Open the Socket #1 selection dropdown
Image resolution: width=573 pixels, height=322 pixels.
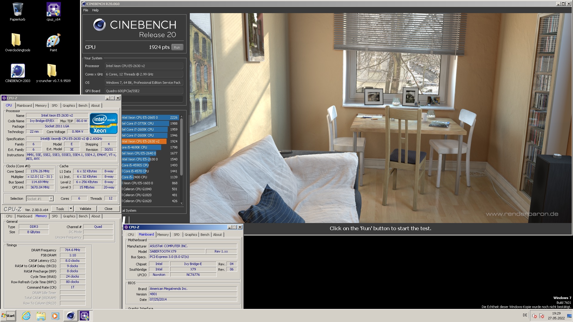click(40, 199)
